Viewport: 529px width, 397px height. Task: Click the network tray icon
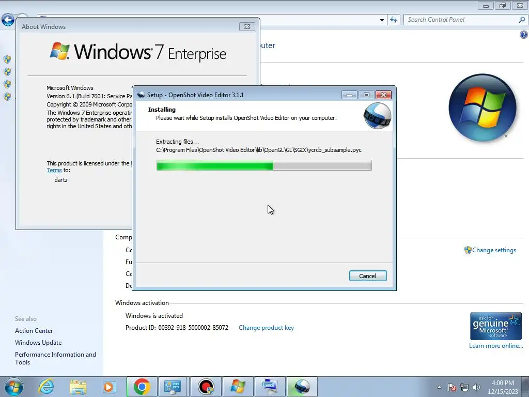[464, 387]
